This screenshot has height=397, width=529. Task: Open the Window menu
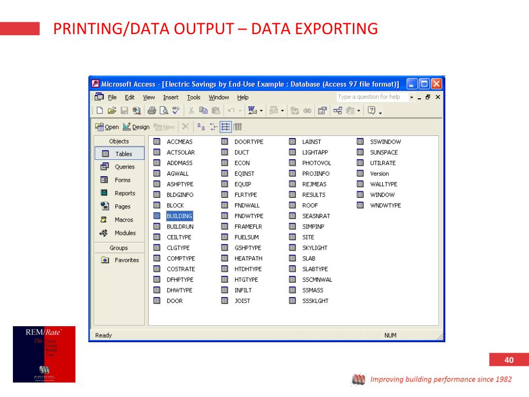tap(219, 97)
